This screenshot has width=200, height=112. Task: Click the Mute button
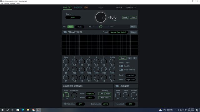pos(133,27)
